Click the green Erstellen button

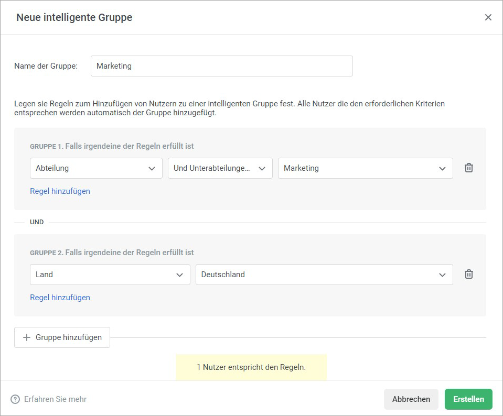(x=468, y=399)
